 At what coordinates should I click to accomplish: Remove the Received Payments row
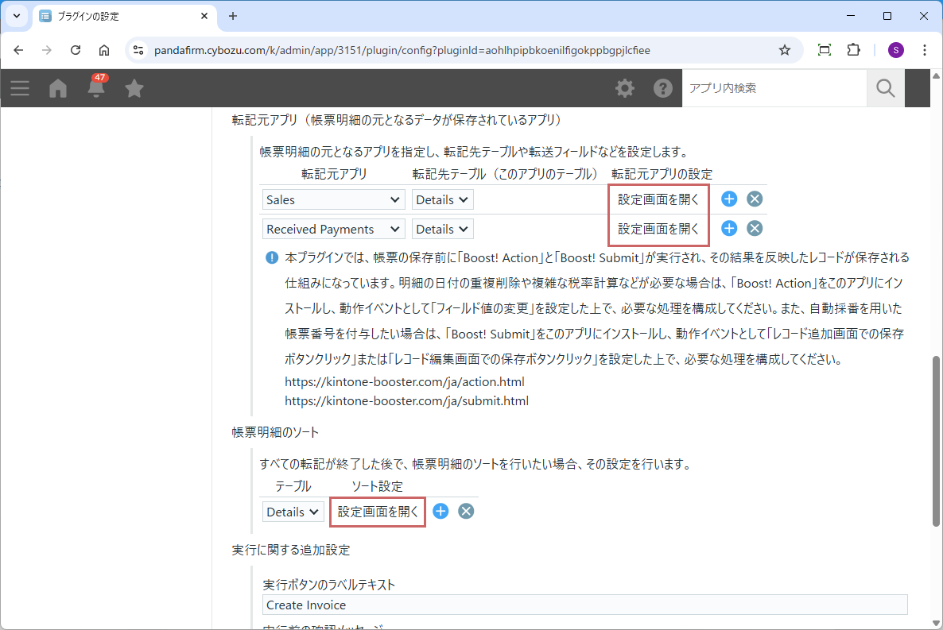(755, 229)
